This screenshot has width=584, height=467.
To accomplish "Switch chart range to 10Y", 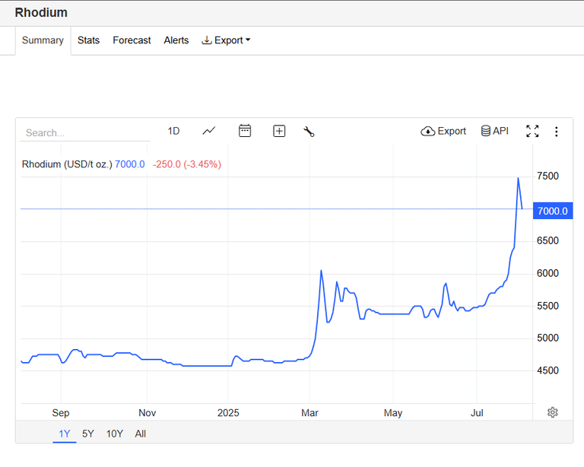I will (x=114, y=434).
